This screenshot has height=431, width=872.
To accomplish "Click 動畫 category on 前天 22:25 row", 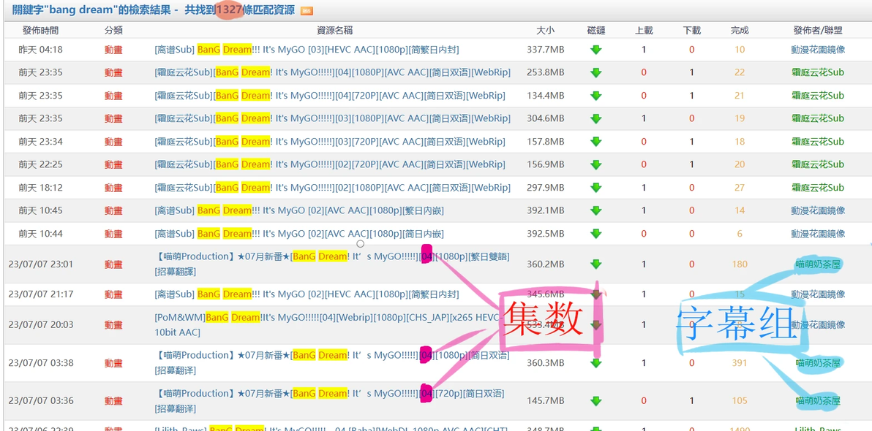I will [113, 164].
